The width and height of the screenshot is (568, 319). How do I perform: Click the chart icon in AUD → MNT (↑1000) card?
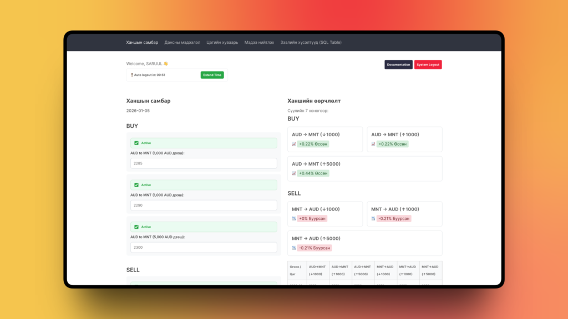coord(374,144)
